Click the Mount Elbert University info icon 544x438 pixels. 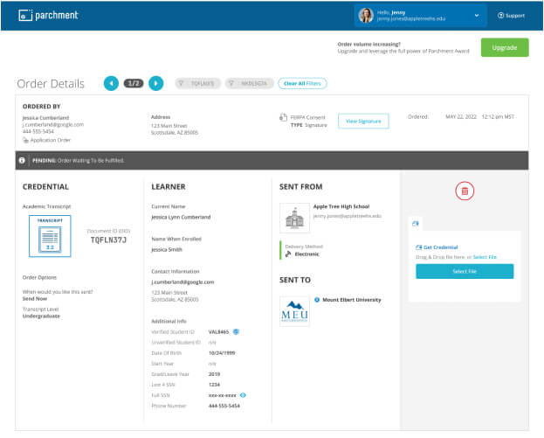[317, 300]
